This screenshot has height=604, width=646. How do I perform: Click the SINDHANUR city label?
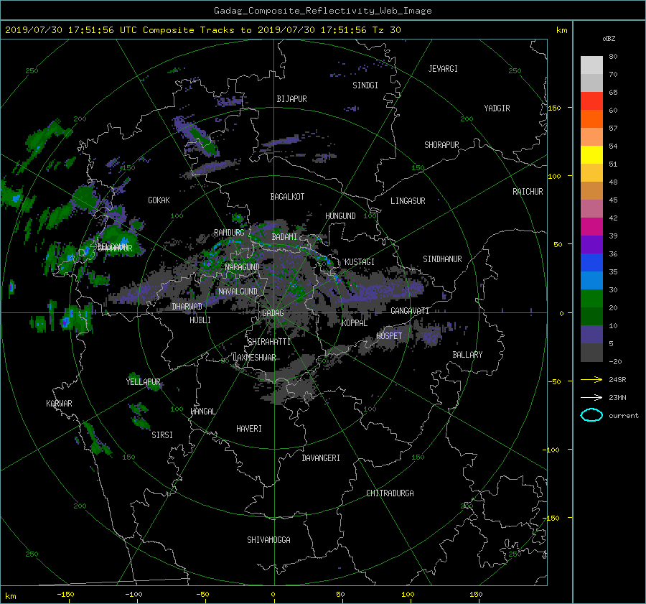[x=442, y=259]
